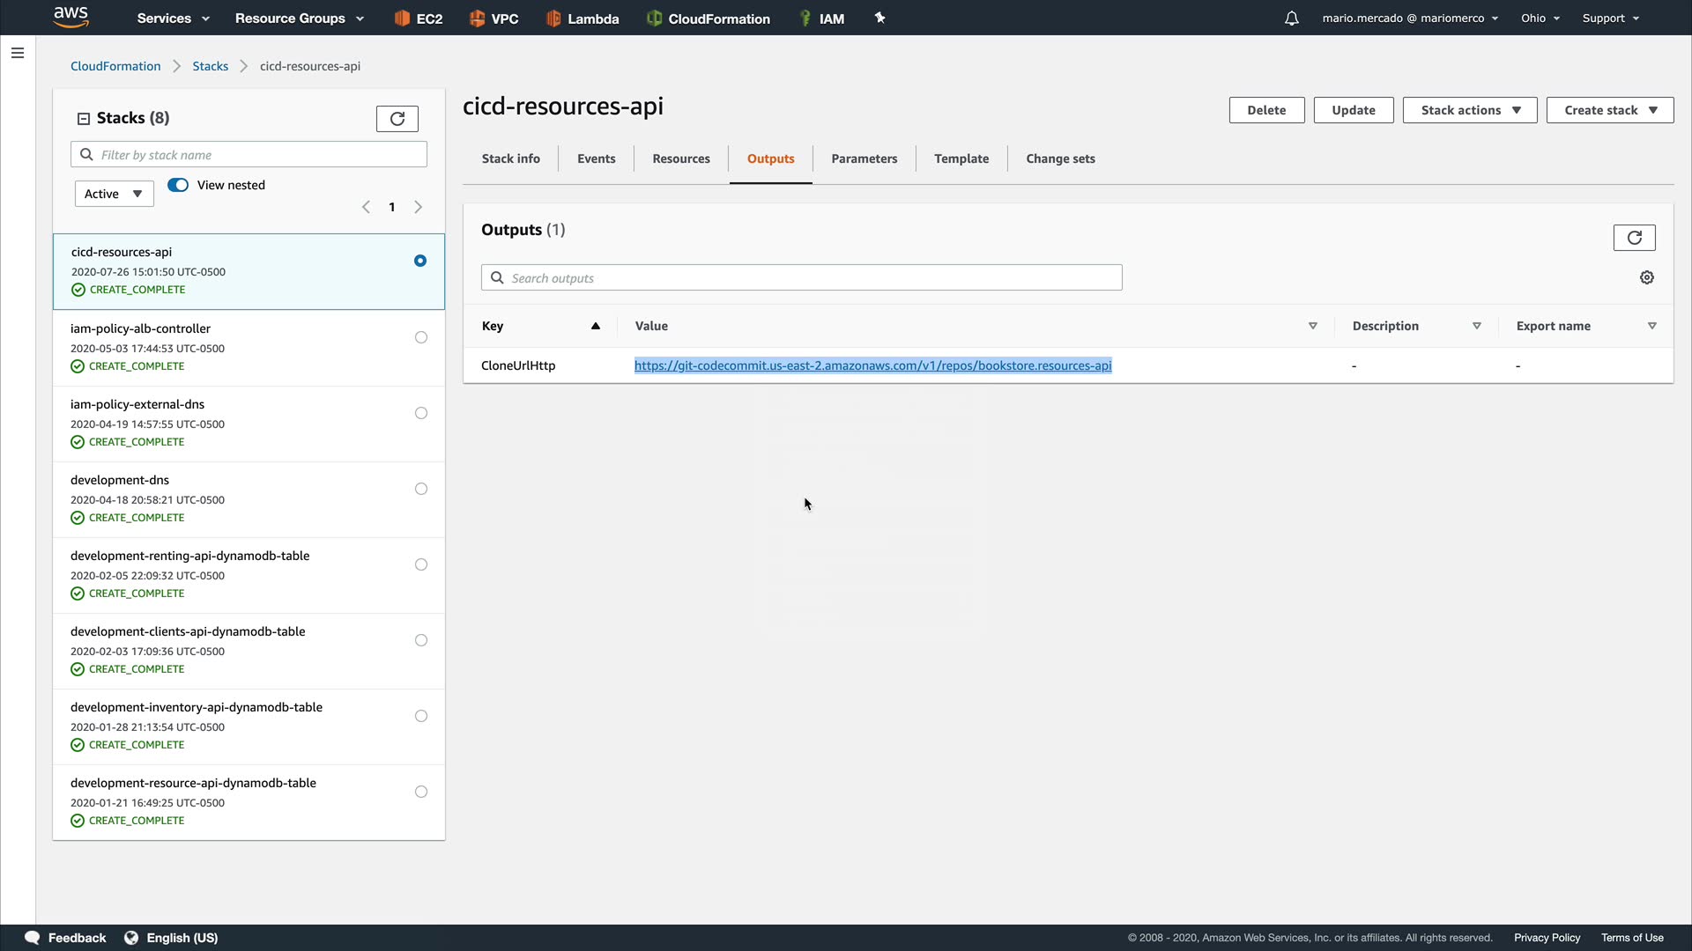This screenshot has width=1692, height=951.
Task: Collapse the Stacks panel with minus icon
Action: tap(84, 118)
